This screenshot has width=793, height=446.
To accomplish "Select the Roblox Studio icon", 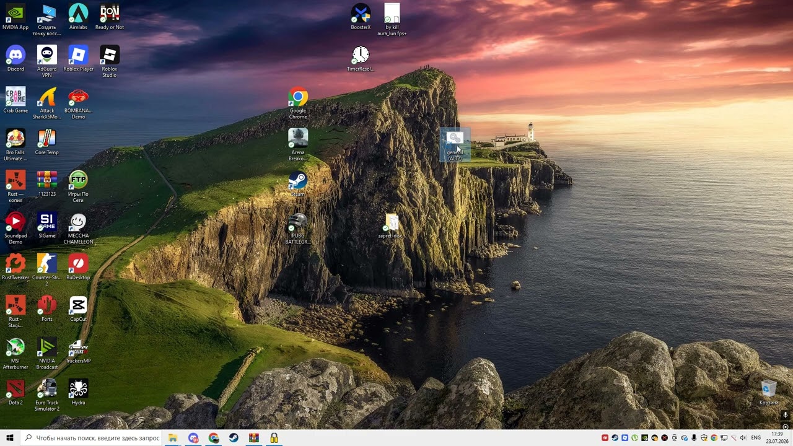I will (110, 61).
